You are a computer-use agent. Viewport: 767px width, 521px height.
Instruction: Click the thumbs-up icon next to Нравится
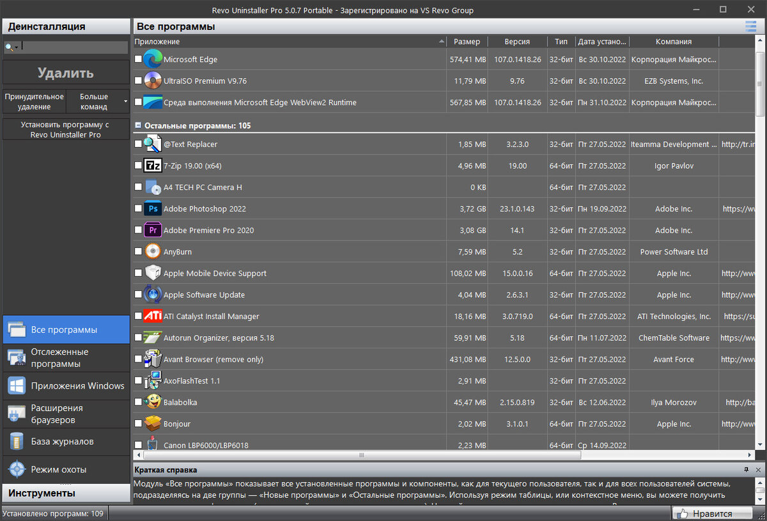tap(682, 513)
